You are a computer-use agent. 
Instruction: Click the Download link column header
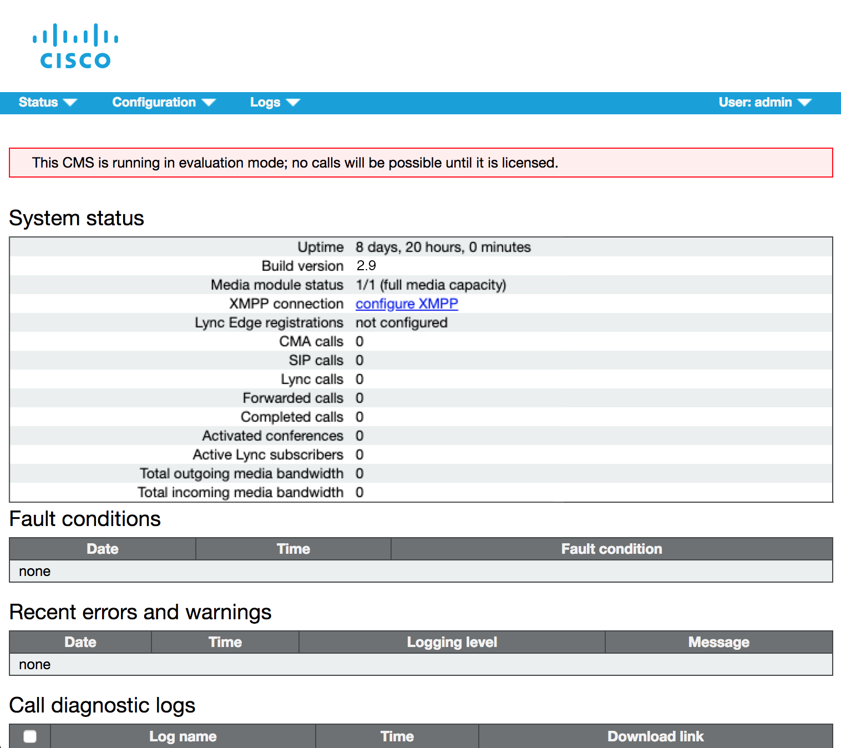coord(655,736)
